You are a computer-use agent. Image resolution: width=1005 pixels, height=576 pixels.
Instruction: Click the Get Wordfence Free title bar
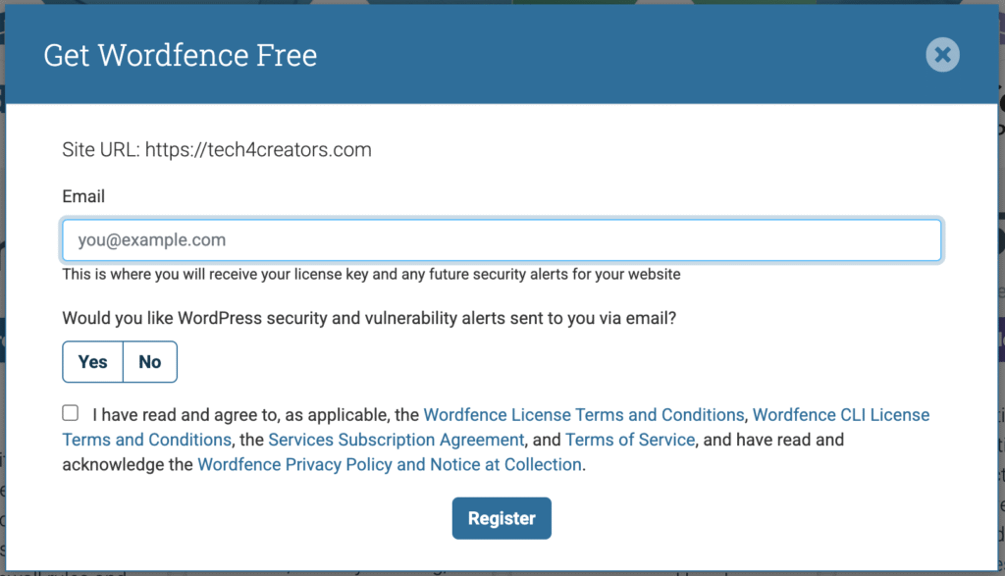(180, 55)
